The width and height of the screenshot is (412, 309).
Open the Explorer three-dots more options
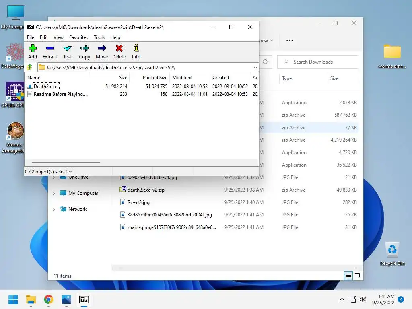pos(290,41)
